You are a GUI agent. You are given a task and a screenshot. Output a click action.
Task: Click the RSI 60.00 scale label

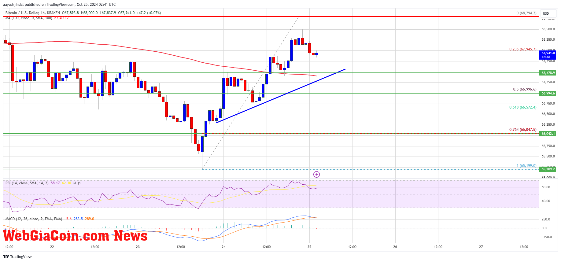(546, 187)
